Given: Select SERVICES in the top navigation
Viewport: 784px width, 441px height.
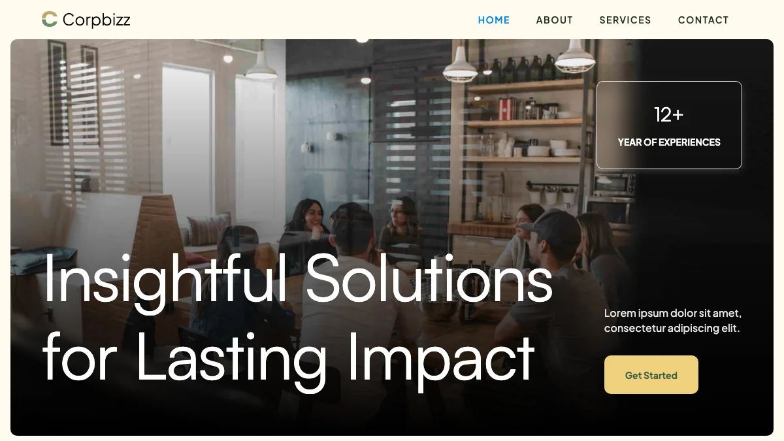Looking at the screenshot, I should tap(625, 20).
